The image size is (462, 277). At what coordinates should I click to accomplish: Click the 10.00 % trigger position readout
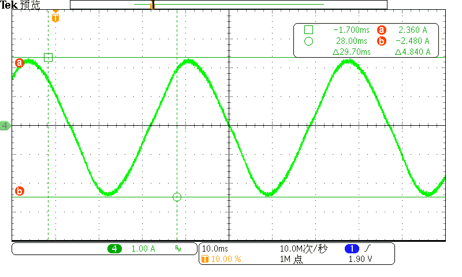pos(225,259)
